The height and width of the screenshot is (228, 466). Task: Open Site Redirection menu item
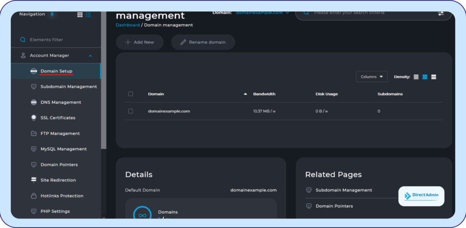point(58,180)
